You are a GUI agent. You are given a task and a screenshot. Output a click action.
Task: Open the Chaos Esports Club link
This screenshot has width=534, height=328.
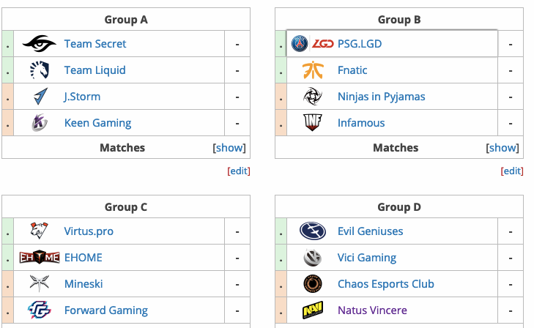point(386,284)
